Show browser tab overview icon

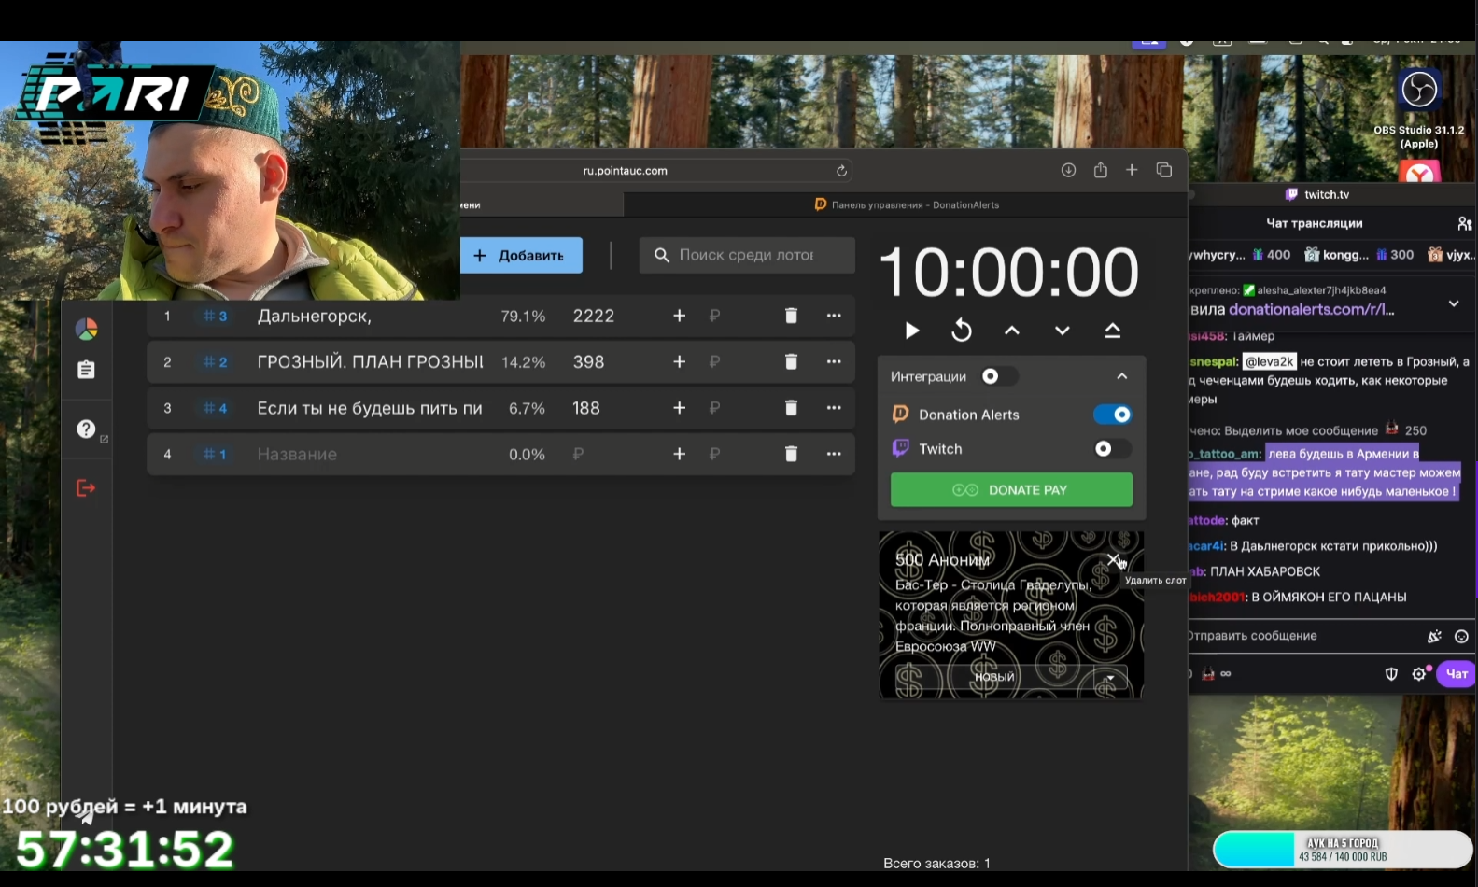pos(1164,170)
